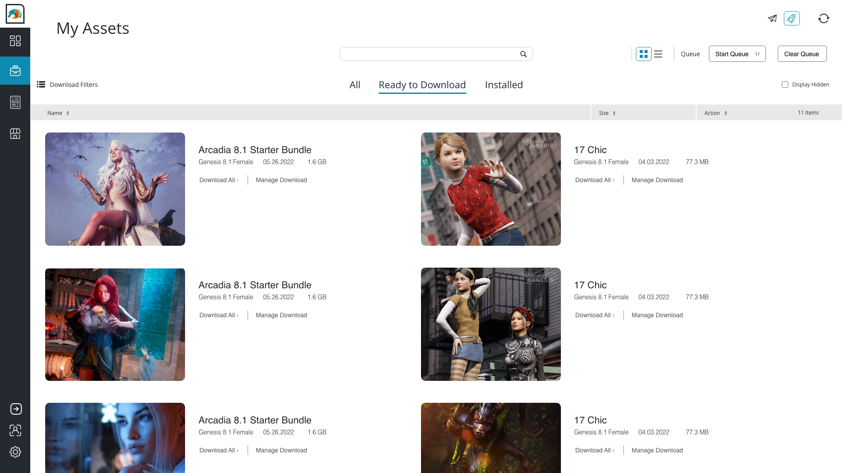Download All for the first Arcadia bundle

[219, 180]
